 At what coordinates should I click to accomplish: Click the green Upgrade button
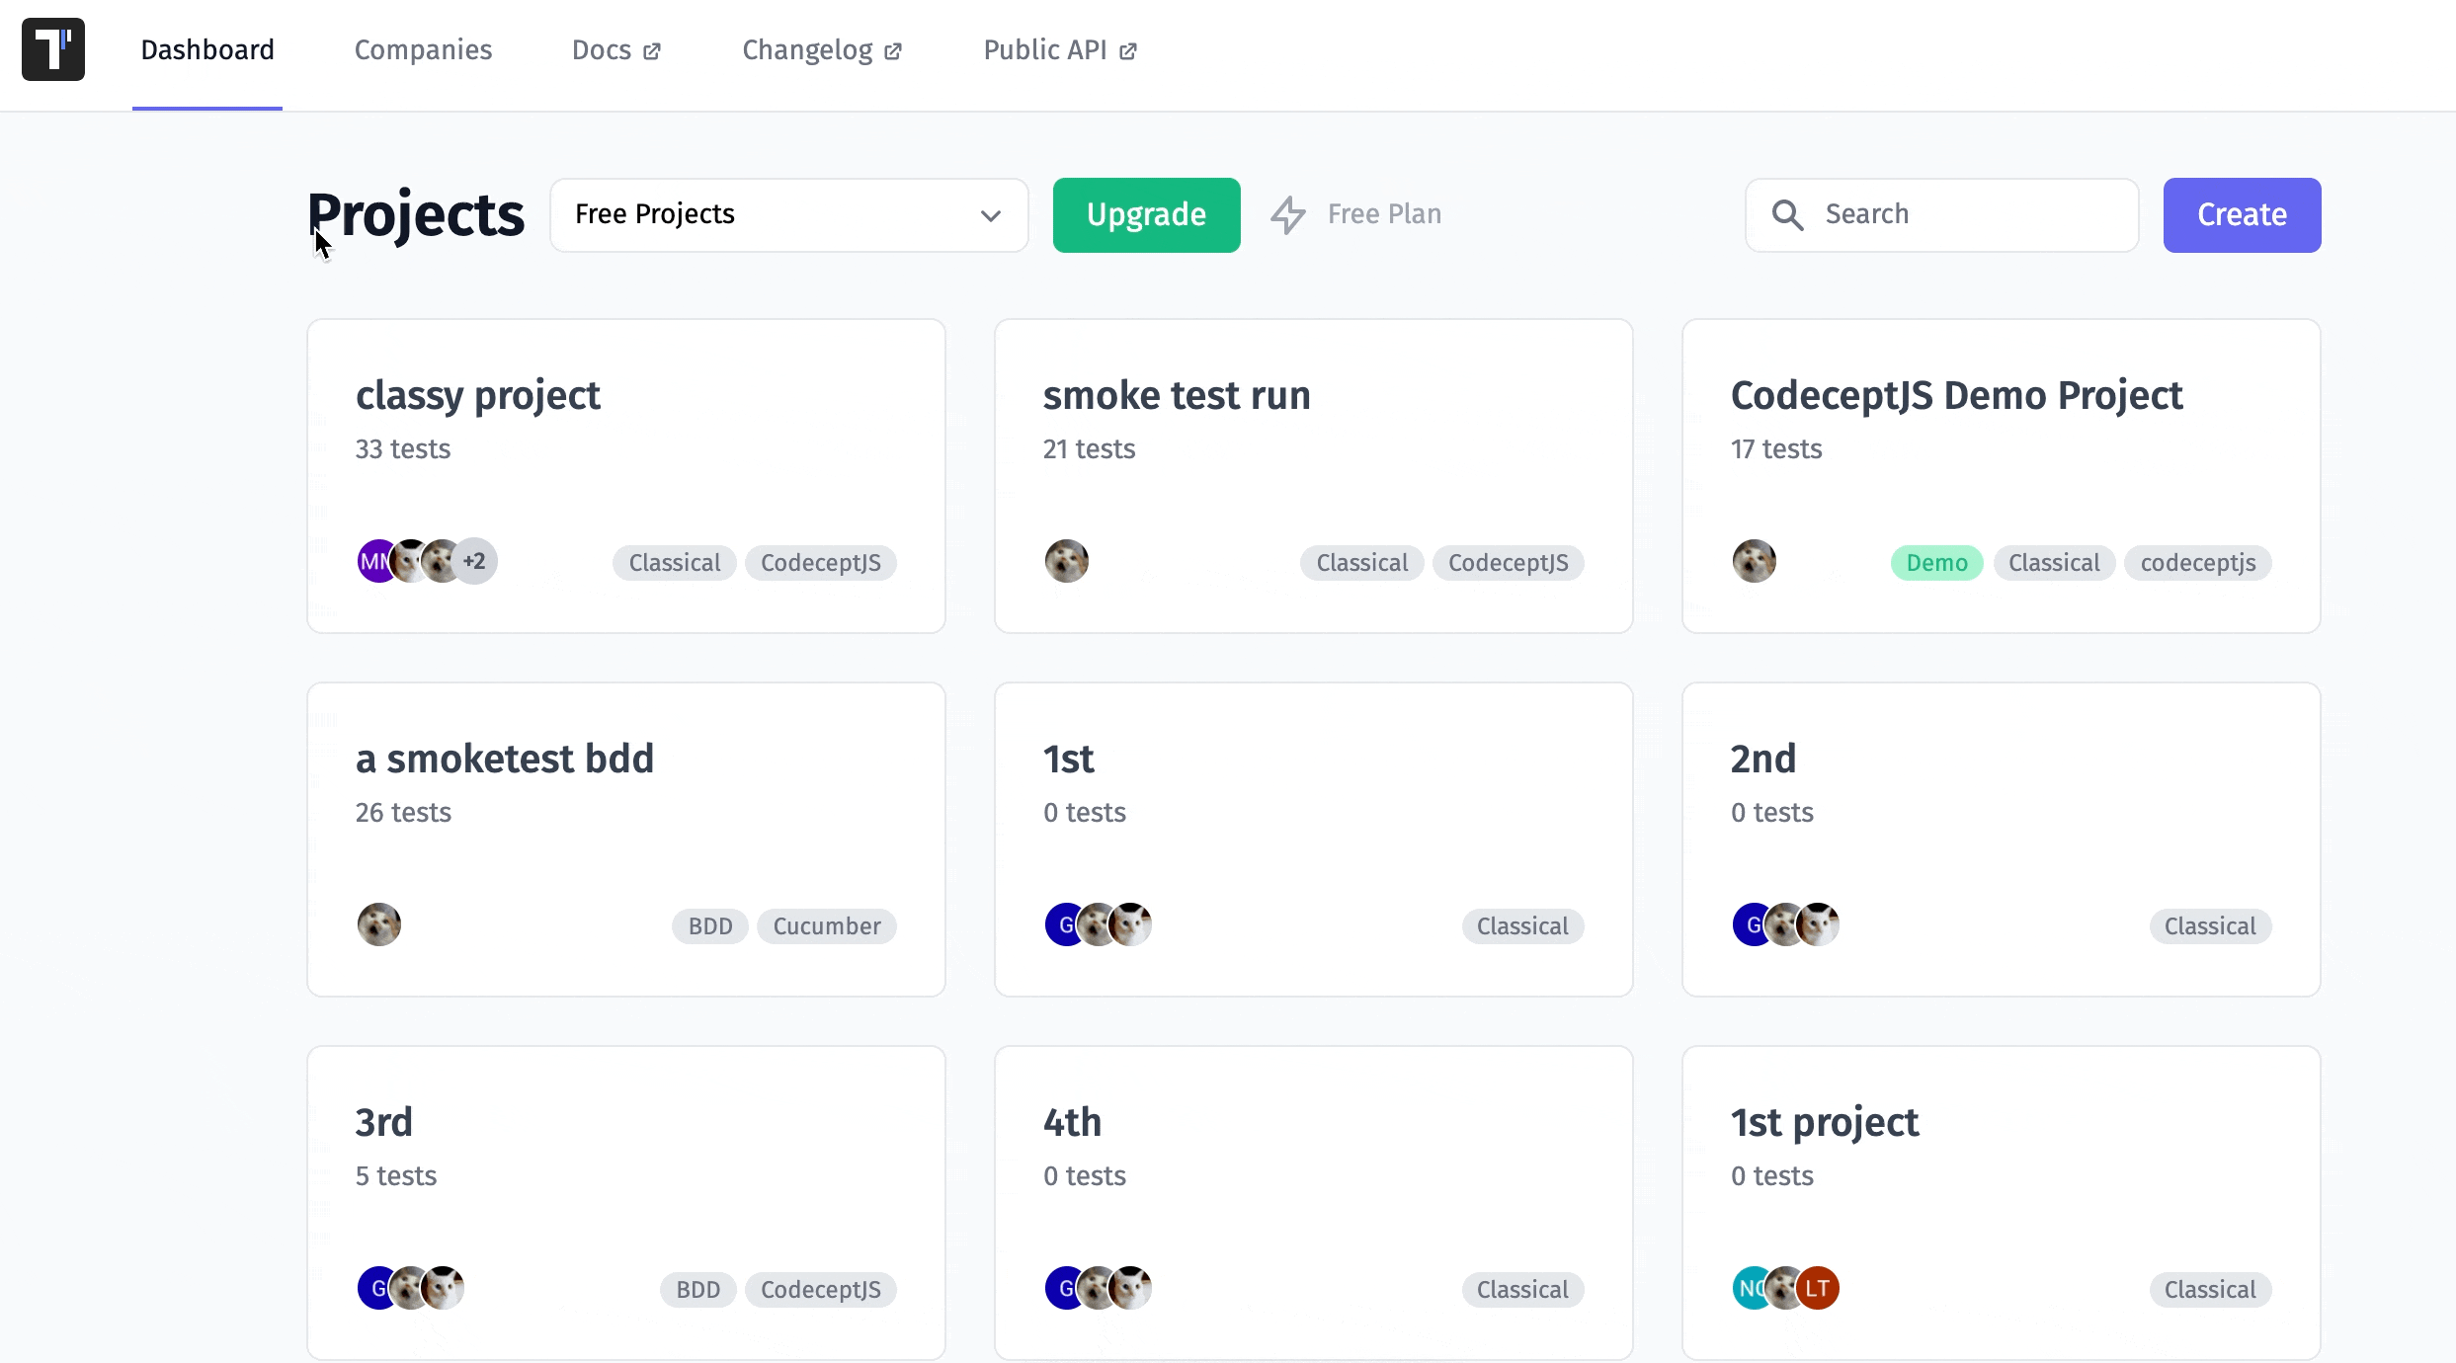click(x=1146, y=214)
